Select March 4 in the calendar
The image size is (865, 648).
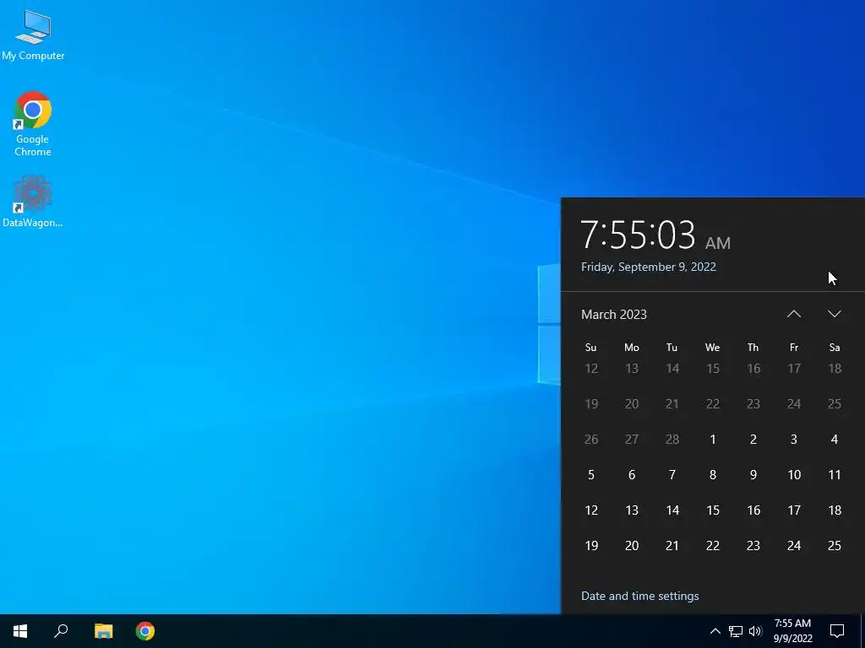pyautogui.click(x=834, y=439)
